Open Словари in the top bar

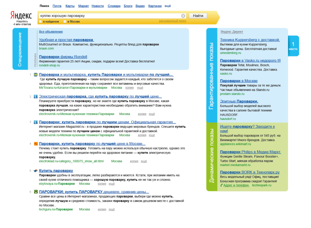[114, 6]
